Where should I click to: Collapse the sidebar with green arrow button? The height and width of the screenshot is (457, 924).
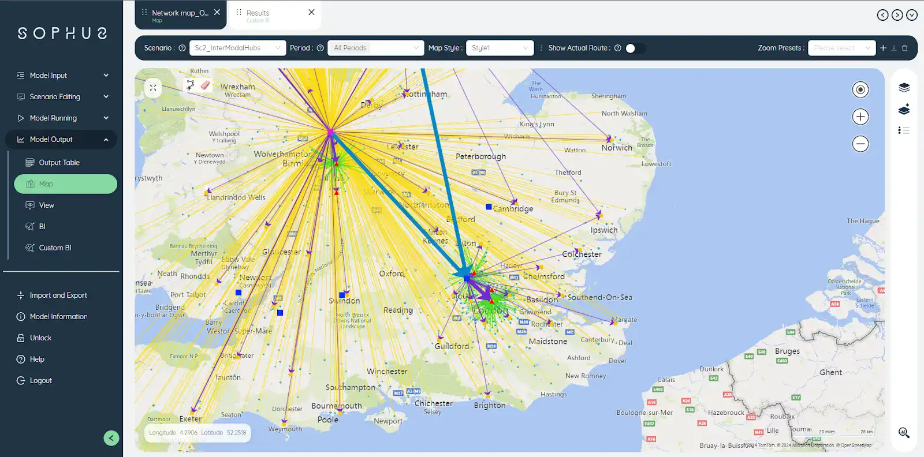(111, 438)
